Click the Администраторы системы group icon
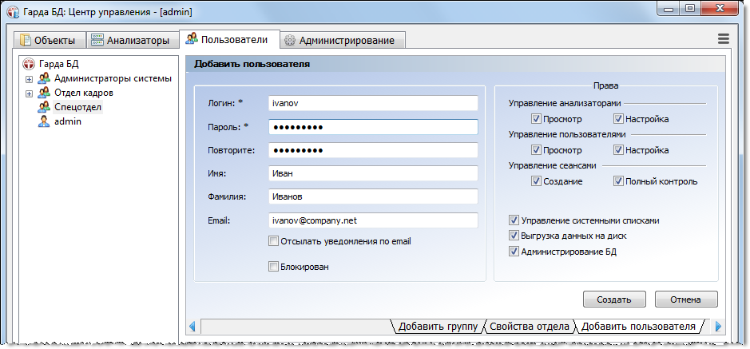This screenshot has width=750, height=349. (x=44, y=78)
